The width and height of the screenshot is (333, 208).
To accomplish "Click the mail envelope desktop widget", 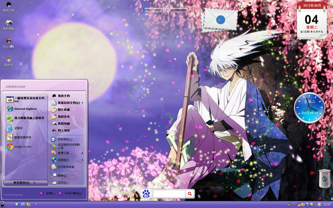I will 219,20.
